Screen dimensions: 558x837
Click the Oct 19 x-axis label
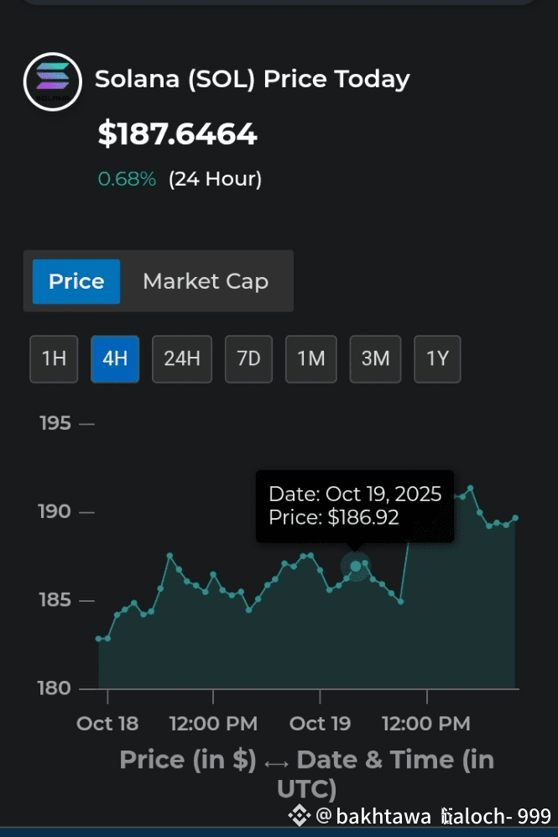tap(320, 723)
